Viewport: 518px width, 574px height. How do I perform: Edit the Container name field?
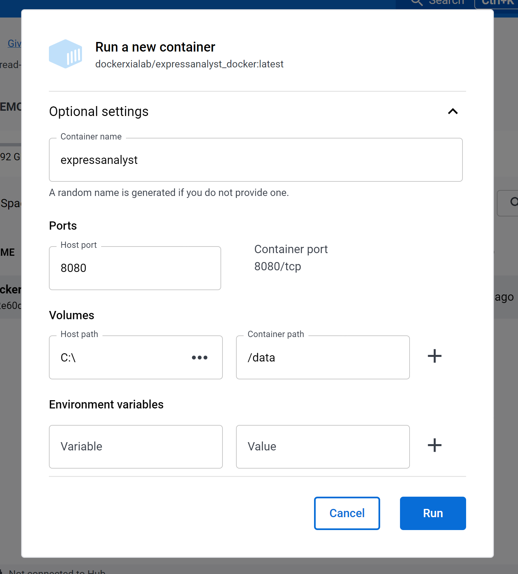[x=256, y=160]
